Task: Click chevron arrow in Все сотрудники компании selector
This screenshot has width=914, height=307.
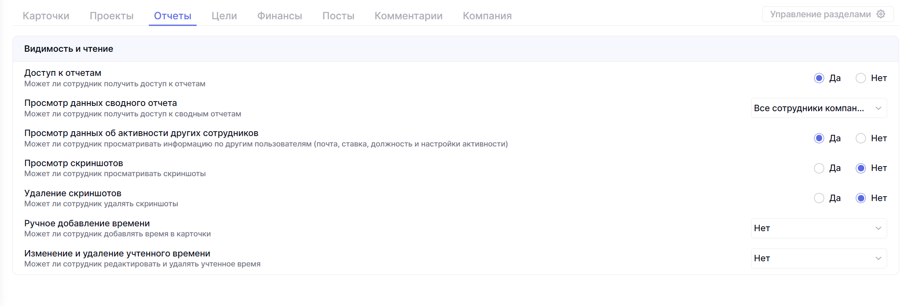Action: 878,108
